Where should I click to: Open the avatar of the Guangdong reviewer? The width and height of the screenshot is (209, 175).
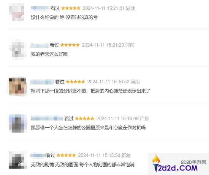coord(18,123)
